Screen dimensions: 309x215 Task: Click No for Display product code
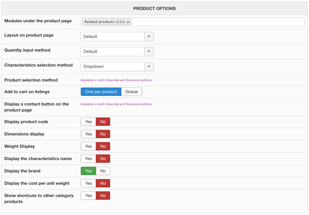coord(103,122)
